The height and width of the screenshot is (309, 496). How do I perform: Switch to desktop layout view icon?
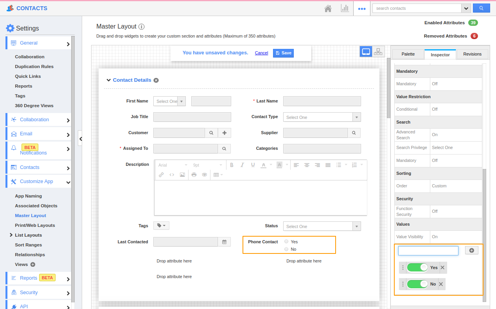(366, 52)
